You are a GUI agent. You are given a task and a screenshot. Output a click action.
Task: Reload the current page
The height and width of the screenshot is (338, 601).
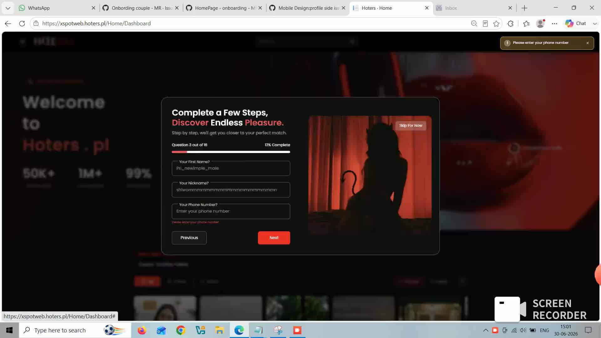coord(22,23)
